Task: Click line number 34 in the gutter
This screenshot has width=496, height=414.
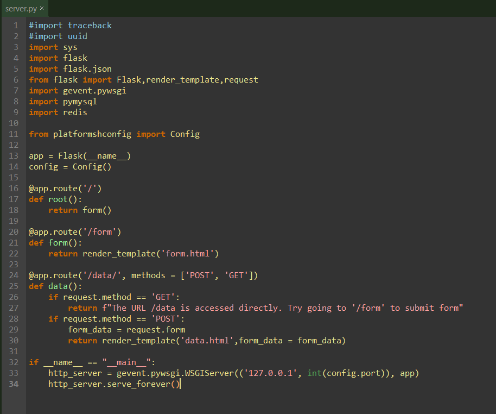Action: [x=14, y=384]
